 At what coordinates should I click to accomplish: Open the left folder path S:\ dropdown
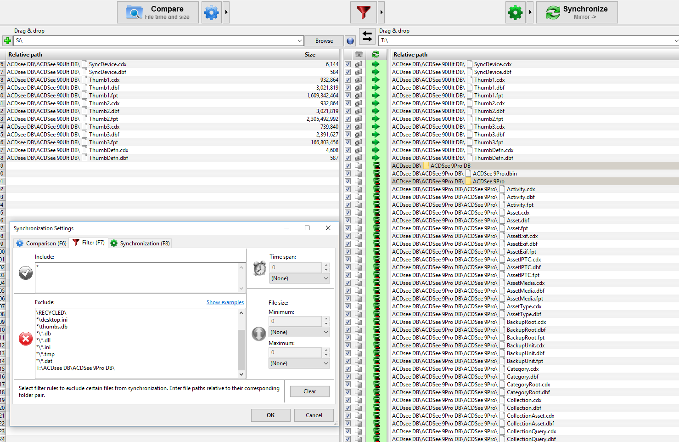tap(300, 41)
